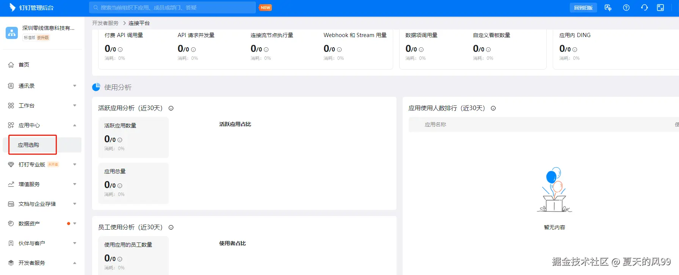Viewport: 679px width, 275px height.
Task: Open the translate language icon in header
Action: point(608,8)
